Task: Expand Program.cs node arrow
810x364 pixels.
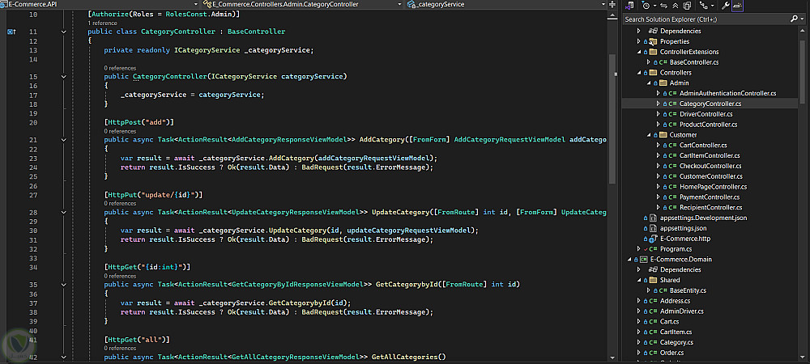Action: [639, 249]
